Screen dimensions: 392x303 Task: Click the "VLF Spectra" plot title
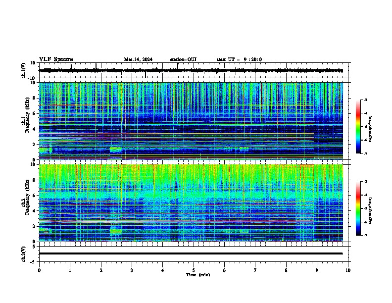point(56,59)
